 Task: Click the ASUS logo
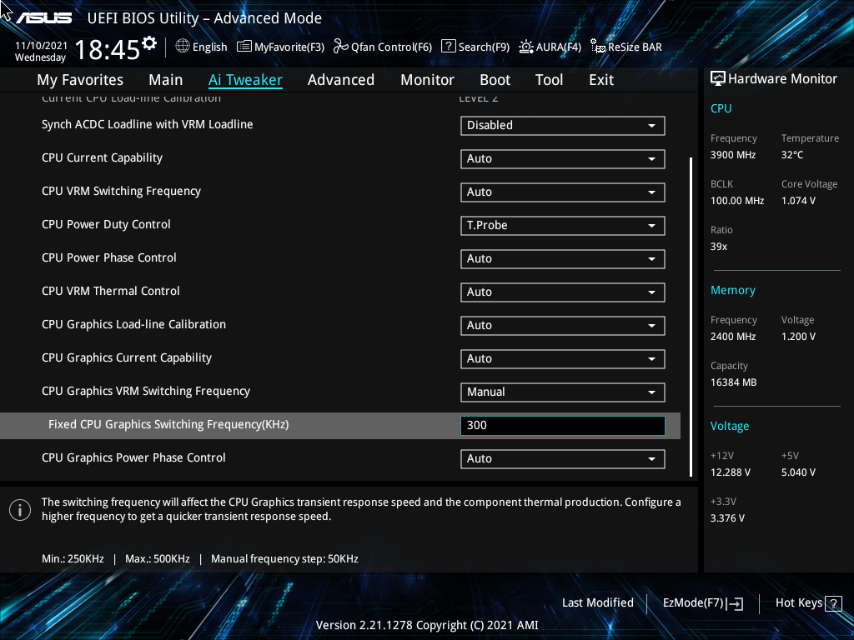click(43, 17)
